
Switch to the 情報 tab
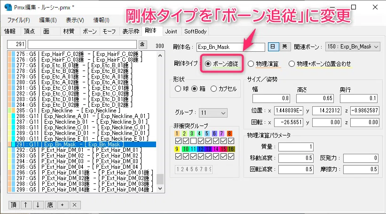click(x=10, y=31)
